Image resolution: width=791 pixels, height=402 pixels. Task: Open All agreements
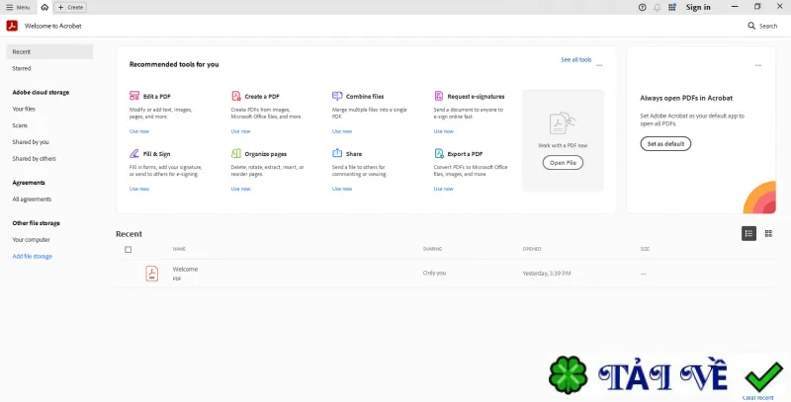[x=32, y=199]
